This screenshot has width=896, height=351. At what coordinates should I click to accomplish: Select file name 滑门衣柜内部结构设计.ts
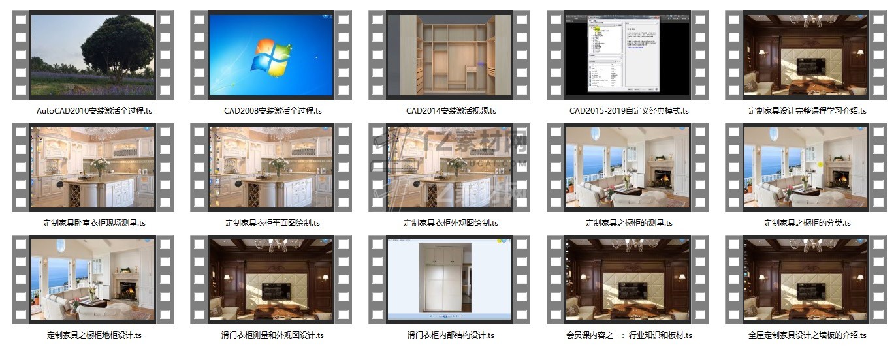pos(451,335)
